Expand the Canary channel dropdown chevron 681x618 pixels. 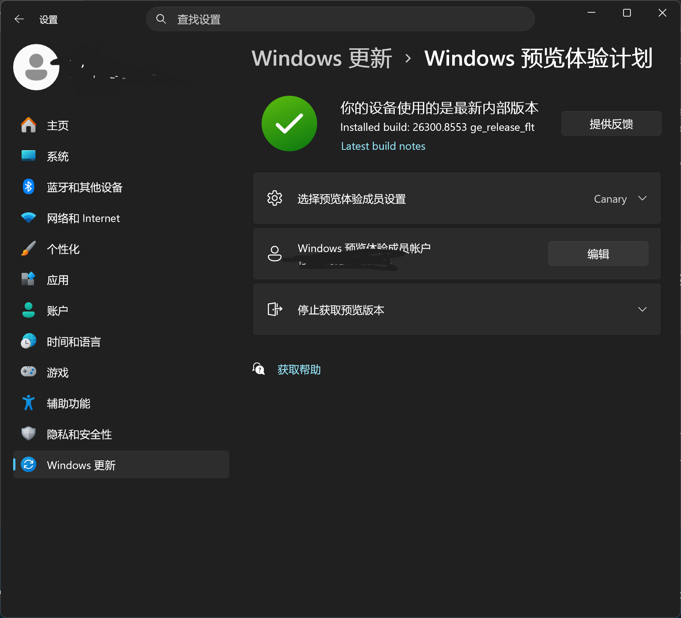tap(642, 198)
